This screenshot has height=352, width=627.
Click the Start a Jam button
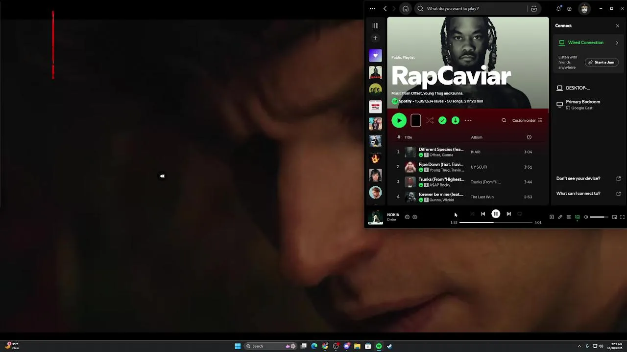[x=602, y=62]
